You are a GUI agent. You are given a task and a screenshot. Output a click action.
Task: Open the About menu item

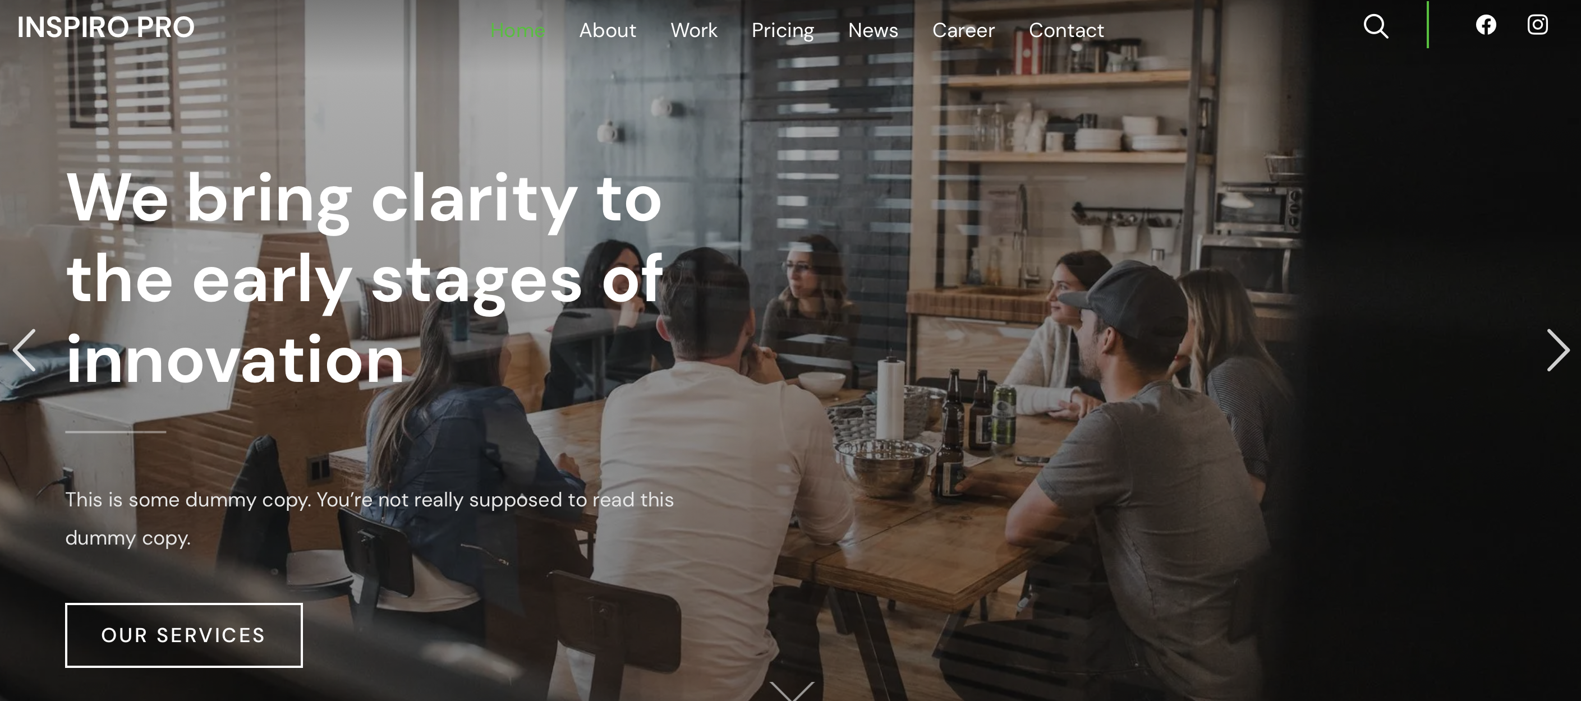click(608, 30)
